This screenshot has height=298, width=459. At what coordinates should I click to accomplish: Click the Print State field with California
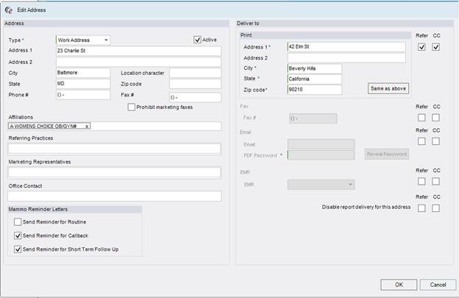pos(314,79)
